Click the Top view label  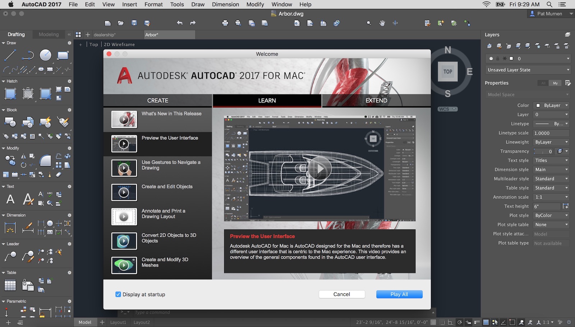pyautogui.click(x=94, y=45)
